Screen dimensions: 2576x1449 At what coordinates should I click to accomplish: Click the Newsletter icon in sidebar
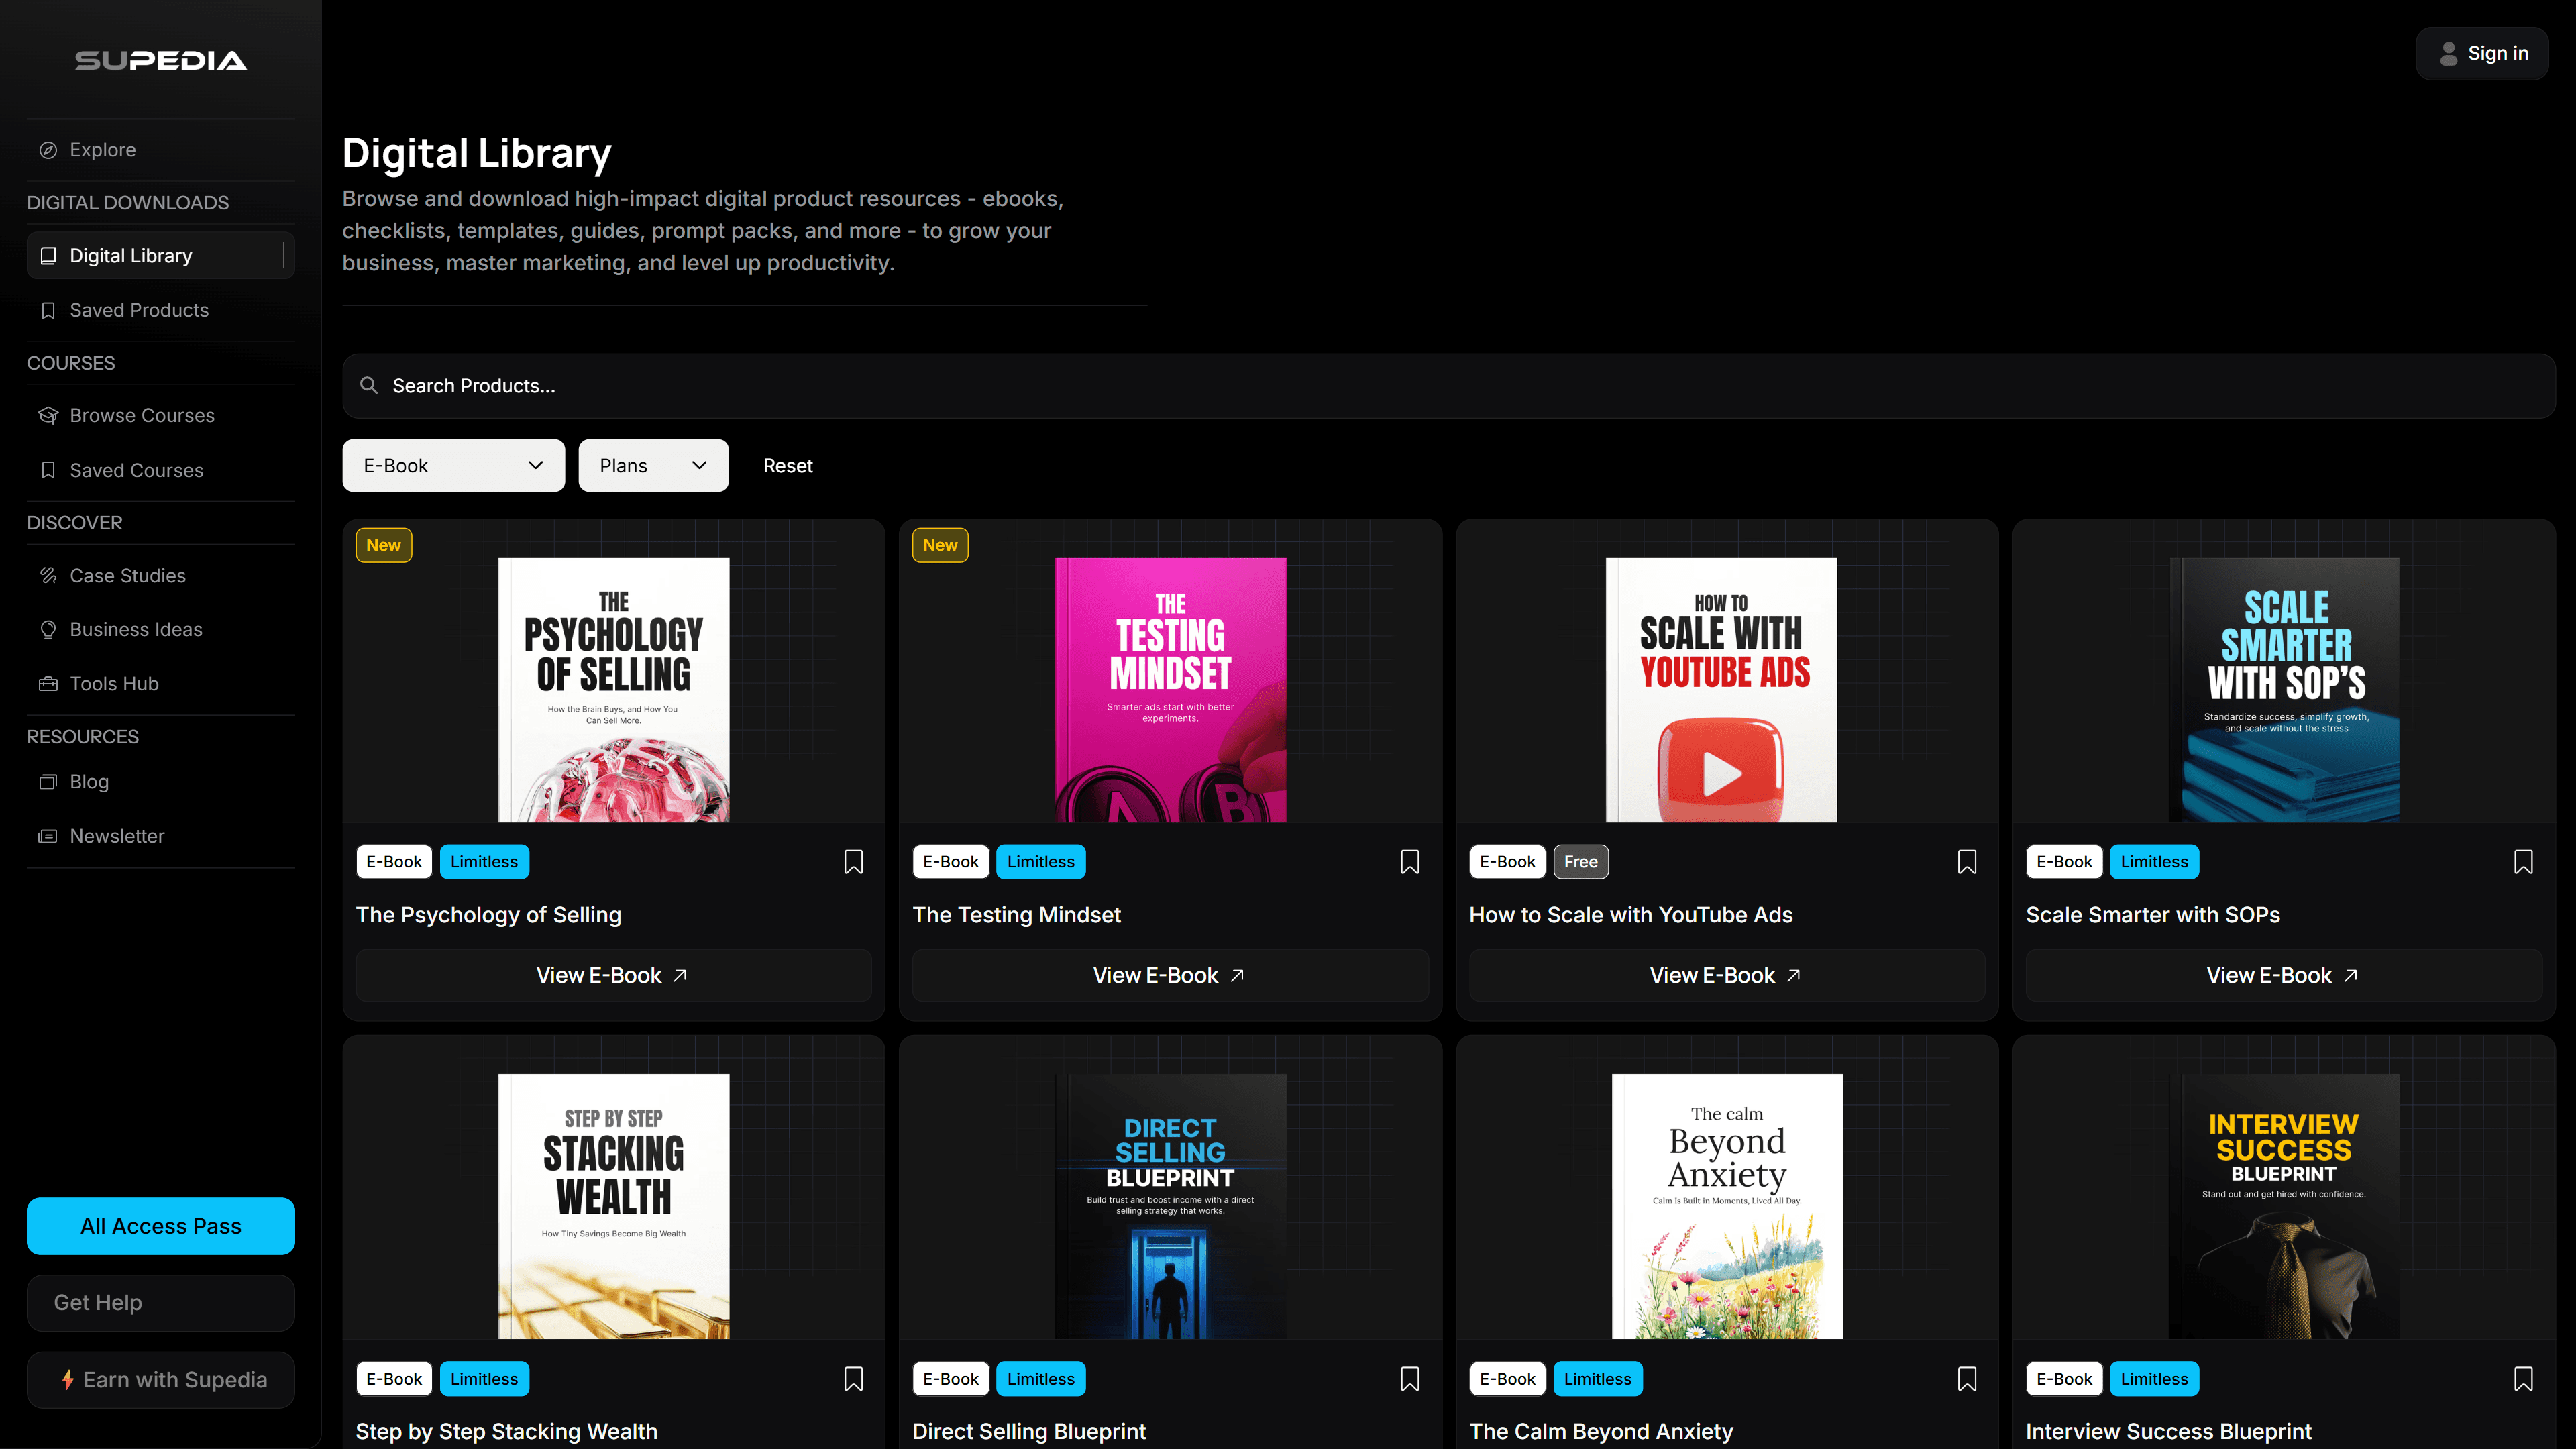click(48, 836)
